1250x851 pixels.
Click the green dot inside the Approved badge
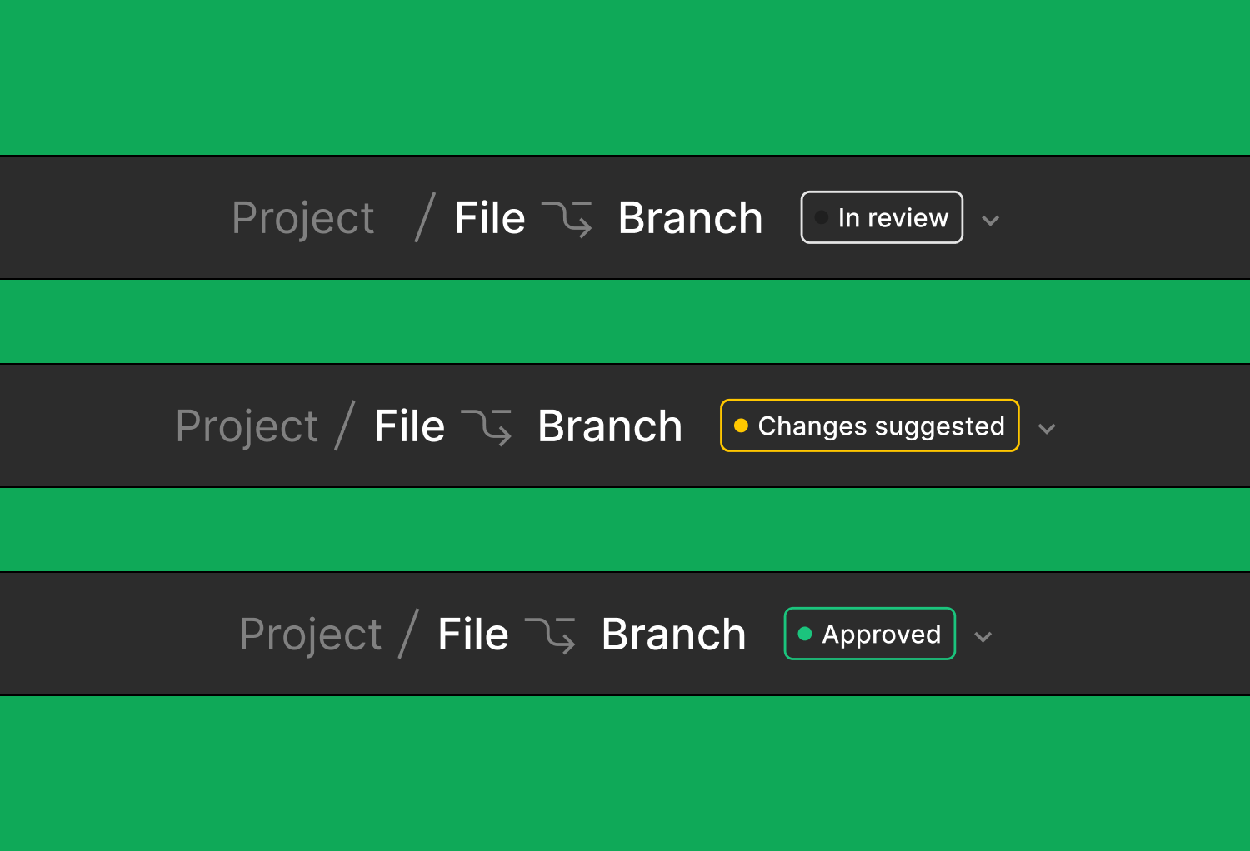pos(805,634)
